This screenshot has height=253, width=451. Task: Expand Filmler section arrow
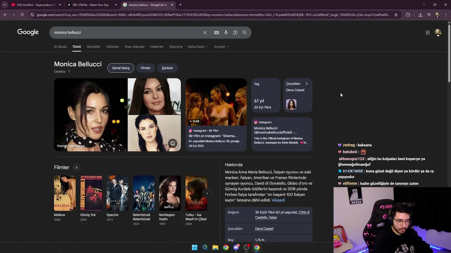click(76, 168)
